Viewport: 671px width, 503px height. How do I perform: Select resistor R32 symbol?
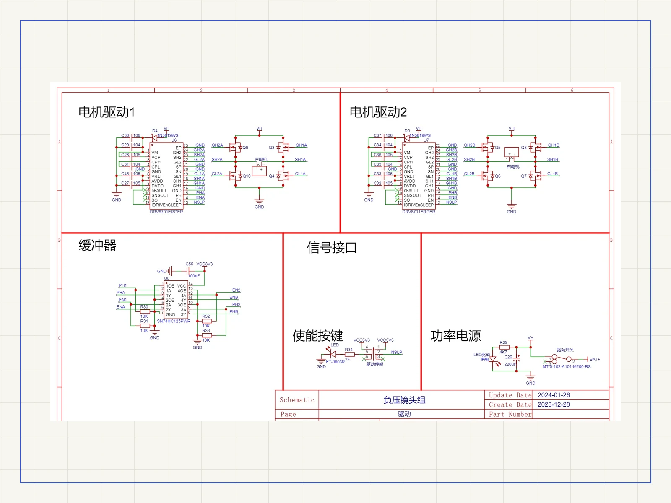207,321
